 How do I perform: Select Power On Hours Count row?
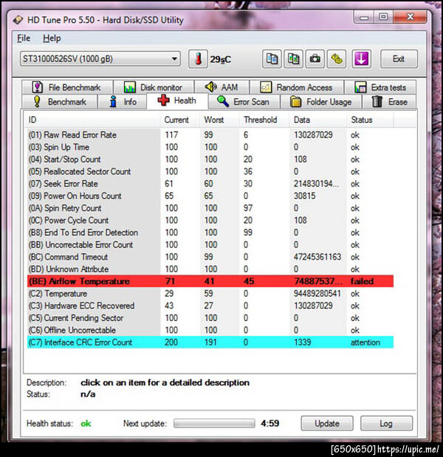[210, 196]
